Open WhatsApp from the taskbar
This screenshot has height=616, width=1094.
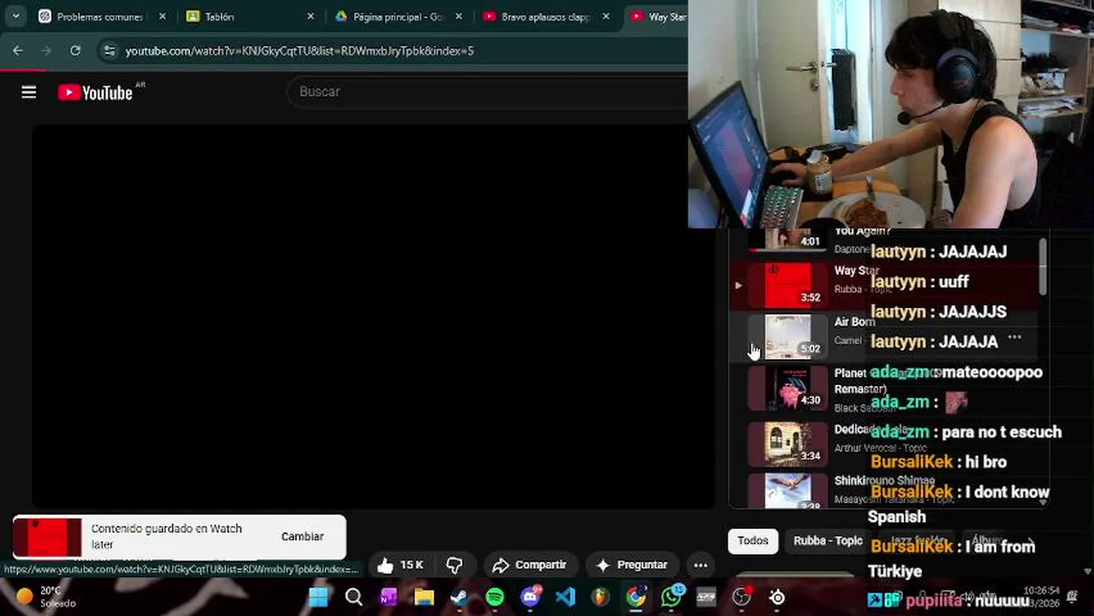pyautogui.click(x=671, y=596)
